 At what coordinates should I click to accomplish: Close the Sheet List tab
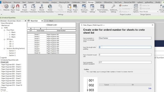pyautogui.click(x=42, y=21)
